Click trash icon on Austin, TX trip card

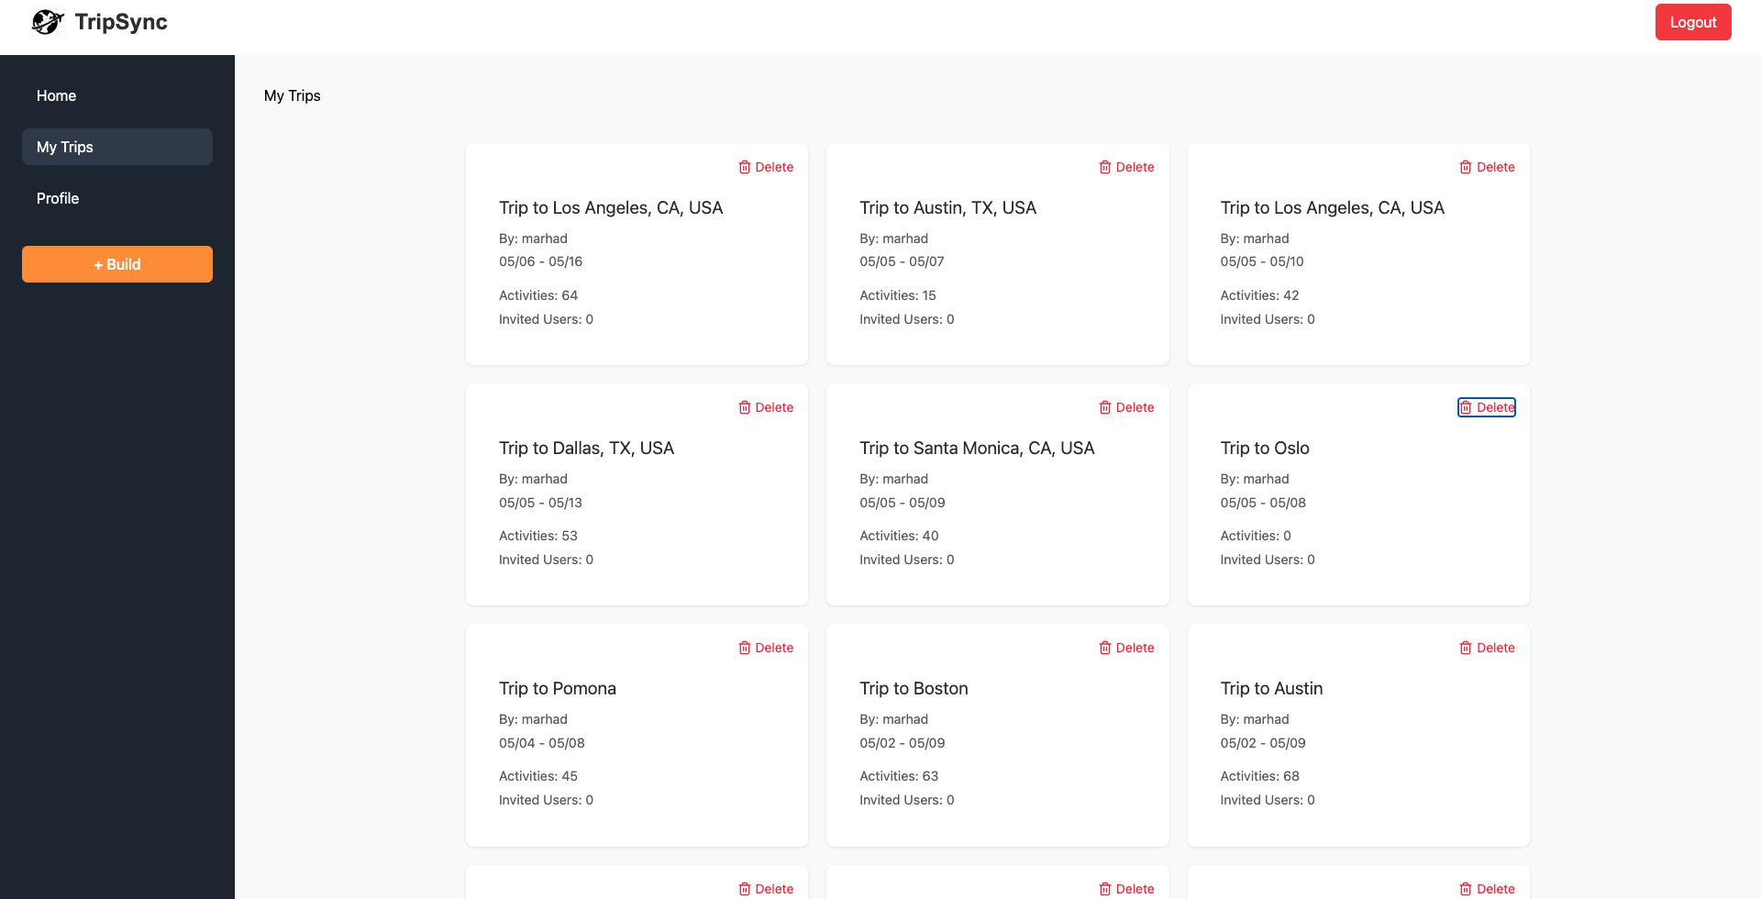tap(1105, 167)
